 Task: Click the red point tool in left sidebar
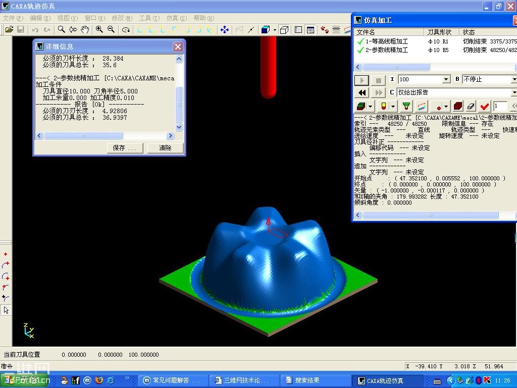click(x=6, y=254)
